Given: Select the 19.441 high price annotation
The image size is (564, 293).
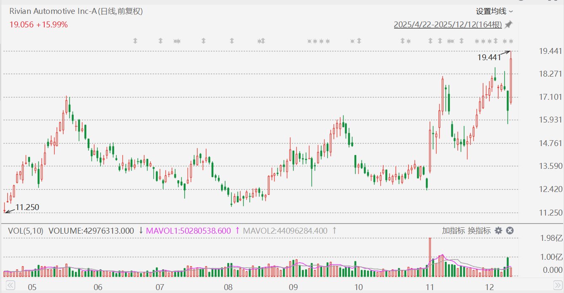Looking at the screenshot, I should 489,57.
